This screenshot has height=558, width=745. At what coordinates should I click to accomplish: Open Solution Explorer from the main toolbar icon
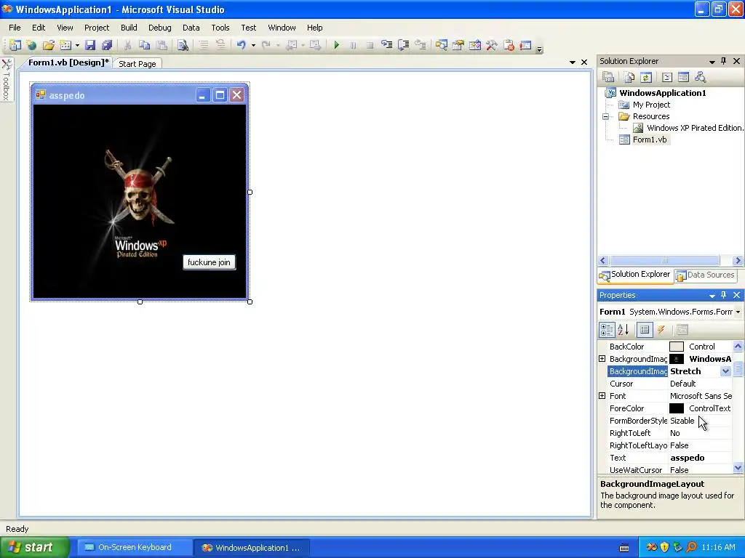pos(442,45)
